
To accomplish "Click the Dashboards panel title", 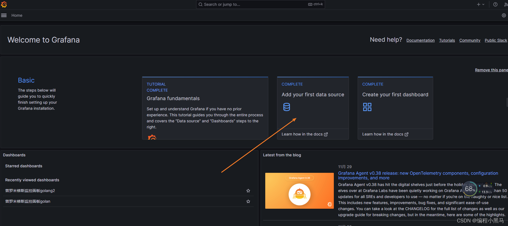I will tap(14, 155).
